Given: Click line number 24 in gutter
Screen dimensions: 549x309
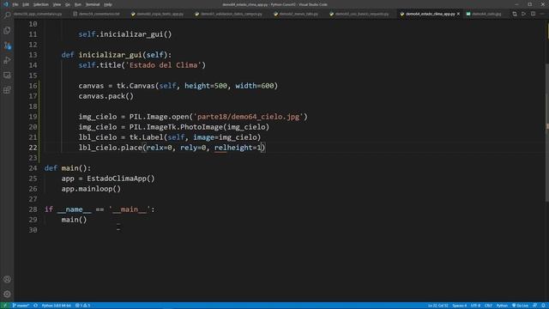Looking at the screenshot, I should pyautogui.click(x=33, y=168).
